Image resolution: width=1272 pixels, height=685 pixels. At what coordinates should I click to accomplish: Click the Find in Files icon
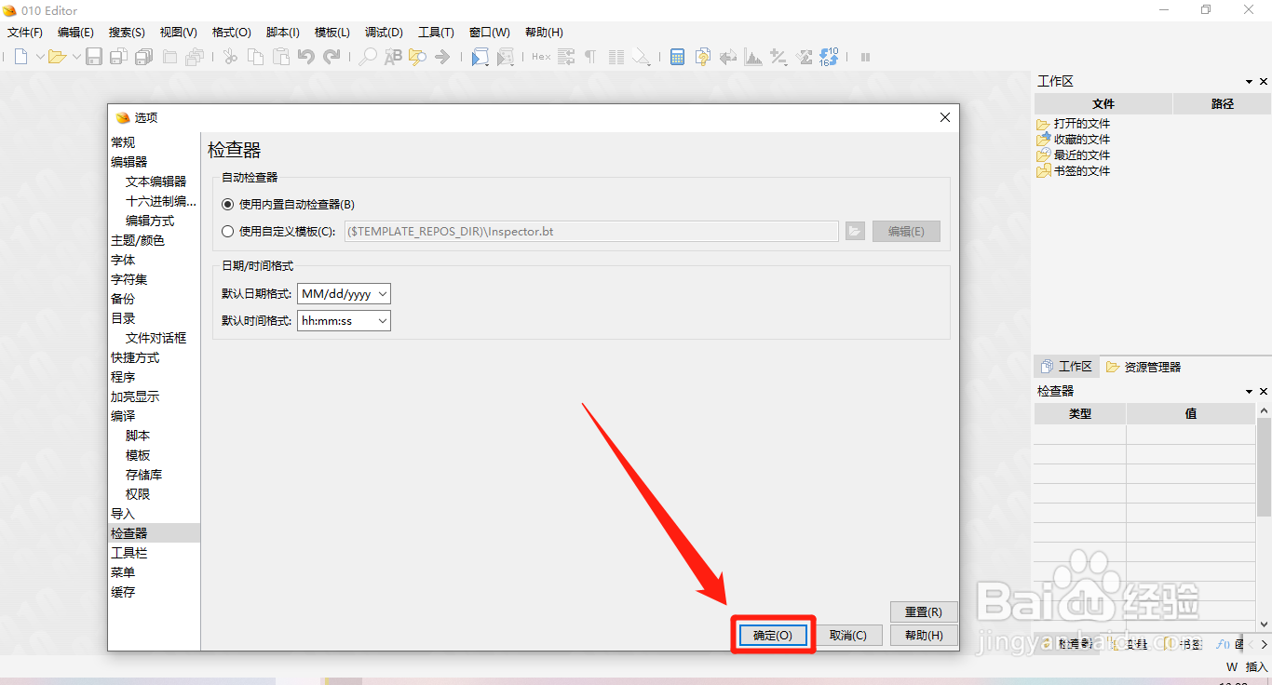point(417,57)
